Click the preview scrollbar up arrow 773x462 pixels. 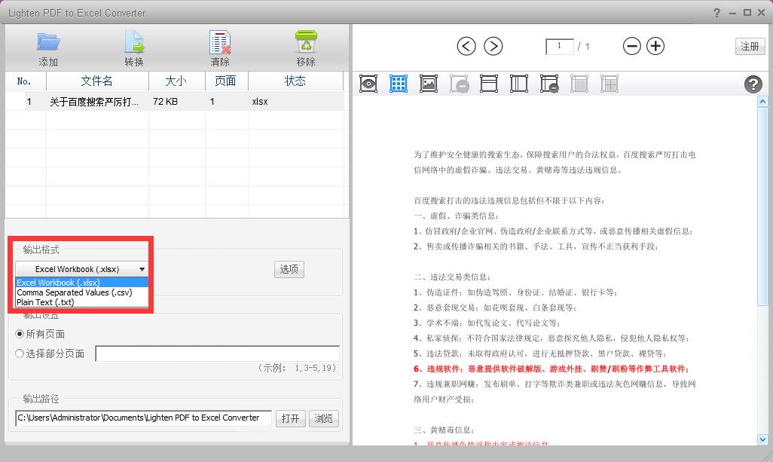(x=762, y=102)
